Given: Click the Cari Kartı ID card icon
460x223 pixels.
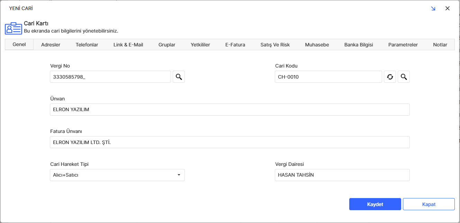Looking at the screenshot, I should tap(13, 28).
